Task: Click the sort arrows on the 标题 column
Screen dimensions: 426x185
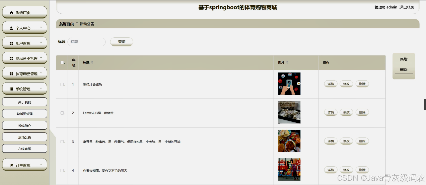Action: point(92,63)
